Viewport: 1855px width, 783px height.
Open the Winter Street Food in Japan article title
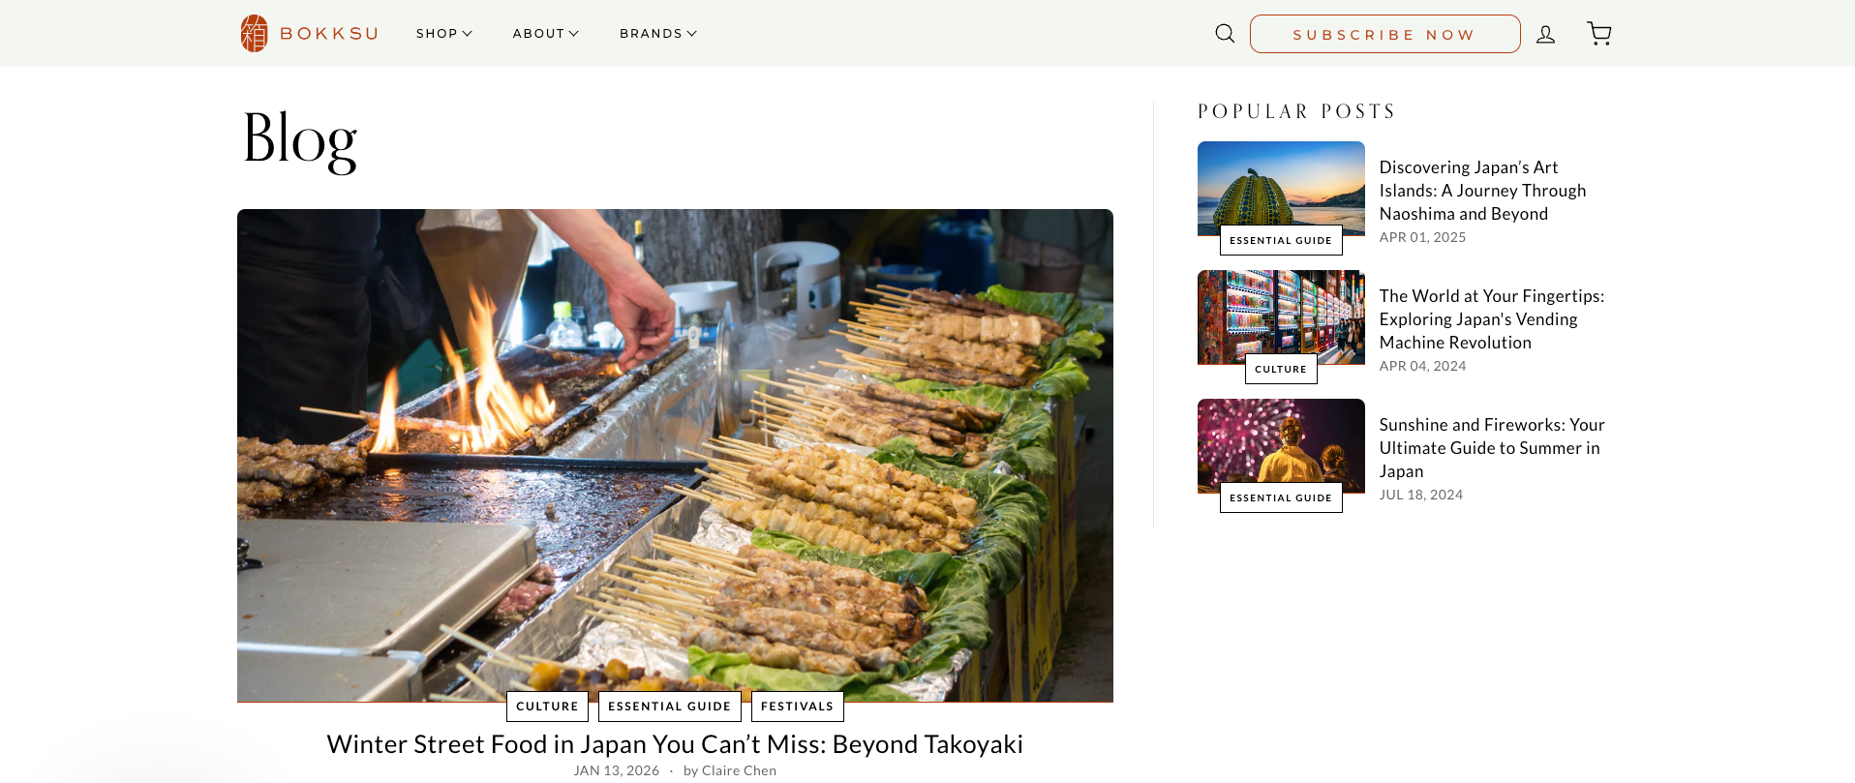pyautogui.click(x=675, y=744)
